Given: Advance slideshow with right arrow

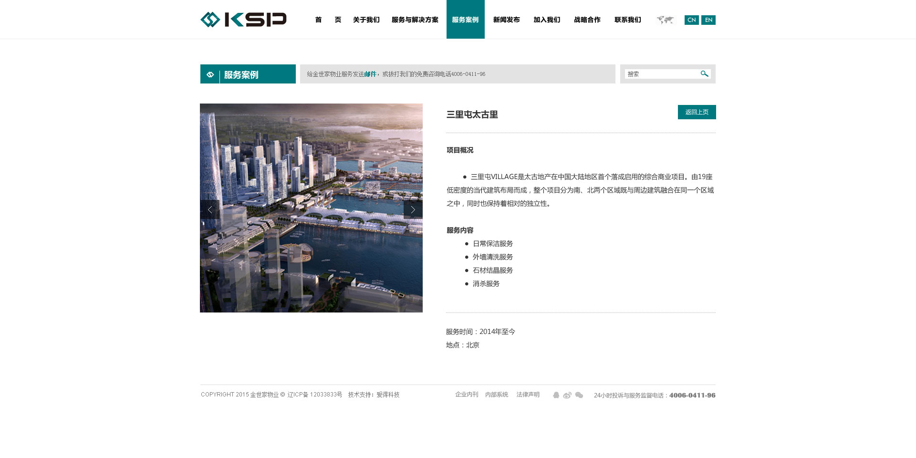Looking at the screenshot, I should [x=413, y=209].
